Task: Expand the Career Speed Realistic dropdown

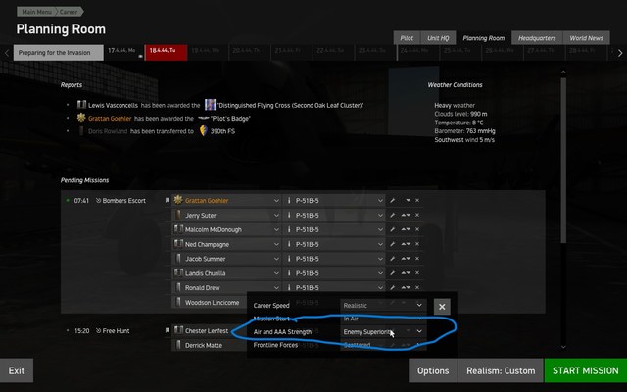Action: click(x=383, y=305)
